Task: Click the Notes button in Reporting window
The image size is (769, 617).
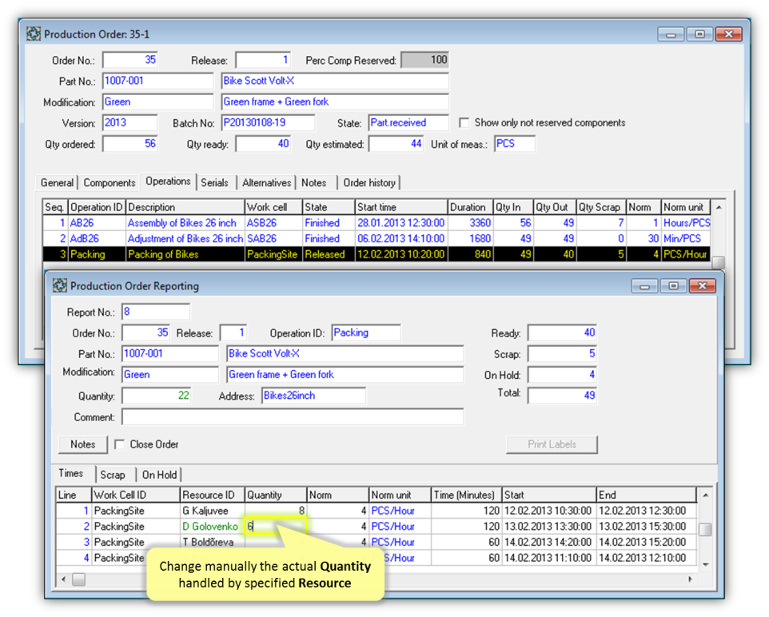Action: coord(83,444)
